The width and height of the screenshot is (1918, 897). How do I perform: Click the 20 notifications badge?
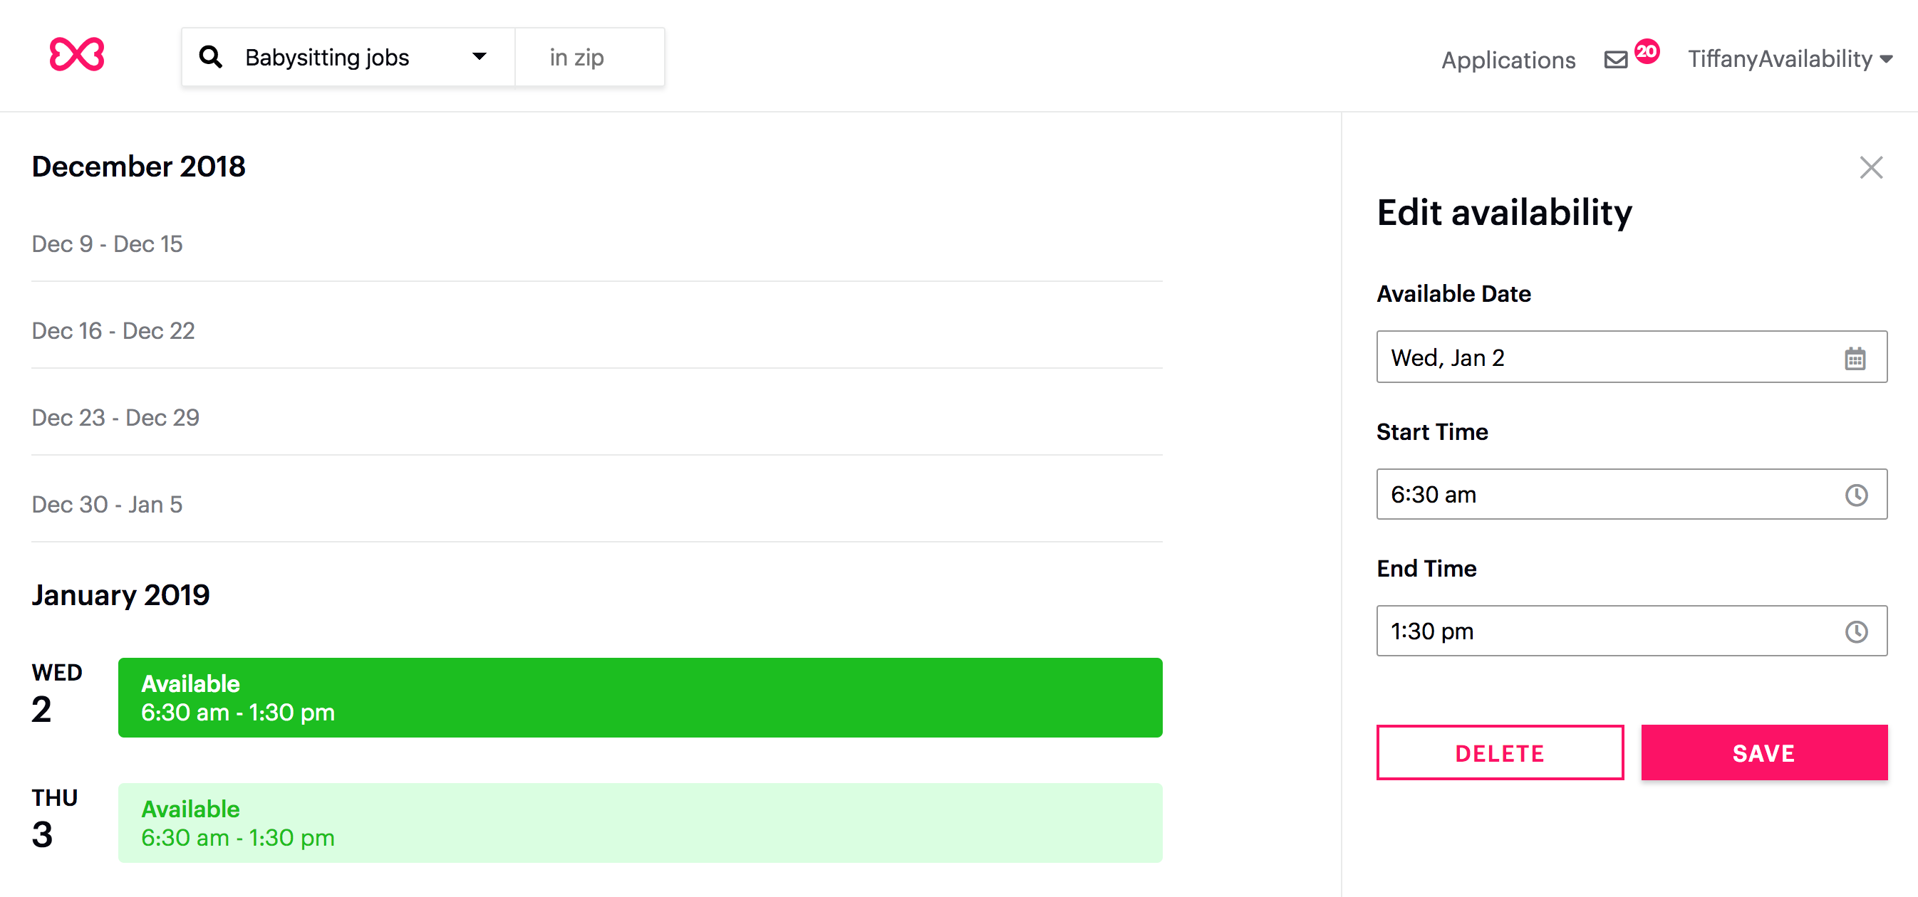pos(1647,51)
